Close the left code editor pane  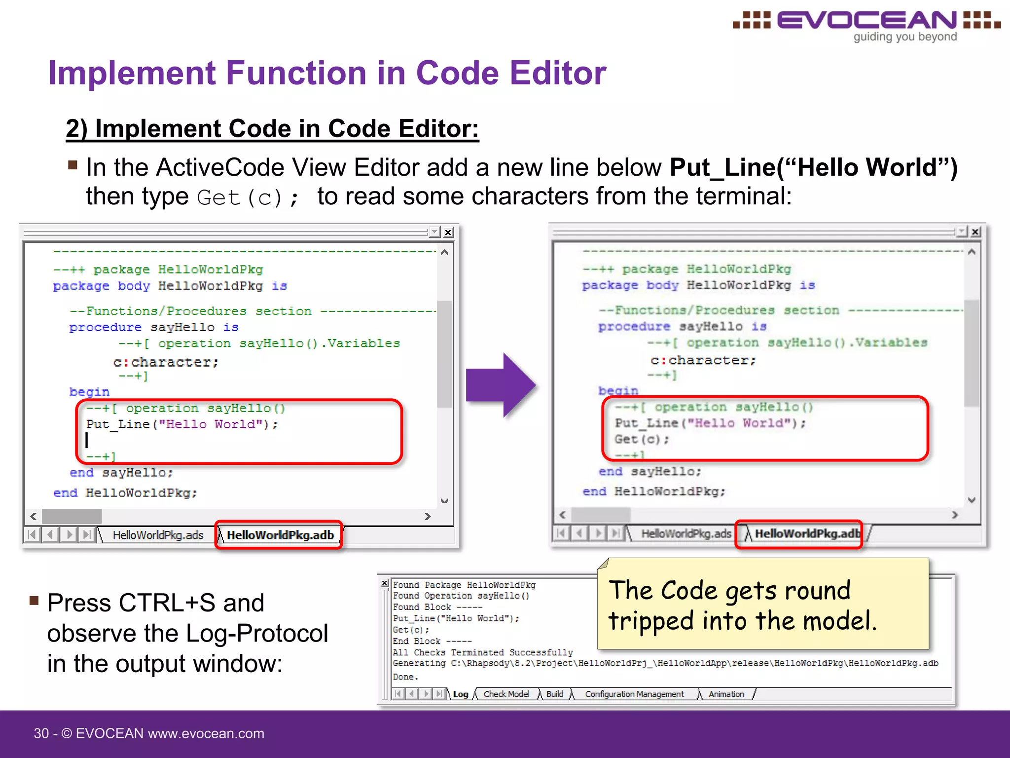click(448, 232)
